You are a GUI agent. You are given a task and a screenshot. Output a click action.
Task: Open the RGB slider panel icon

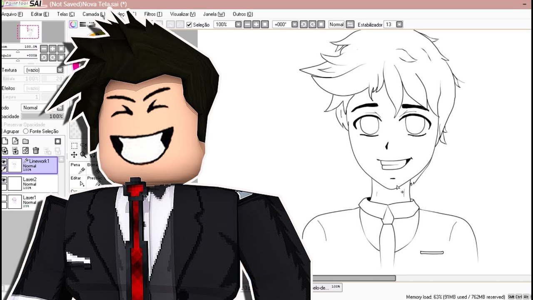(83, 25)
